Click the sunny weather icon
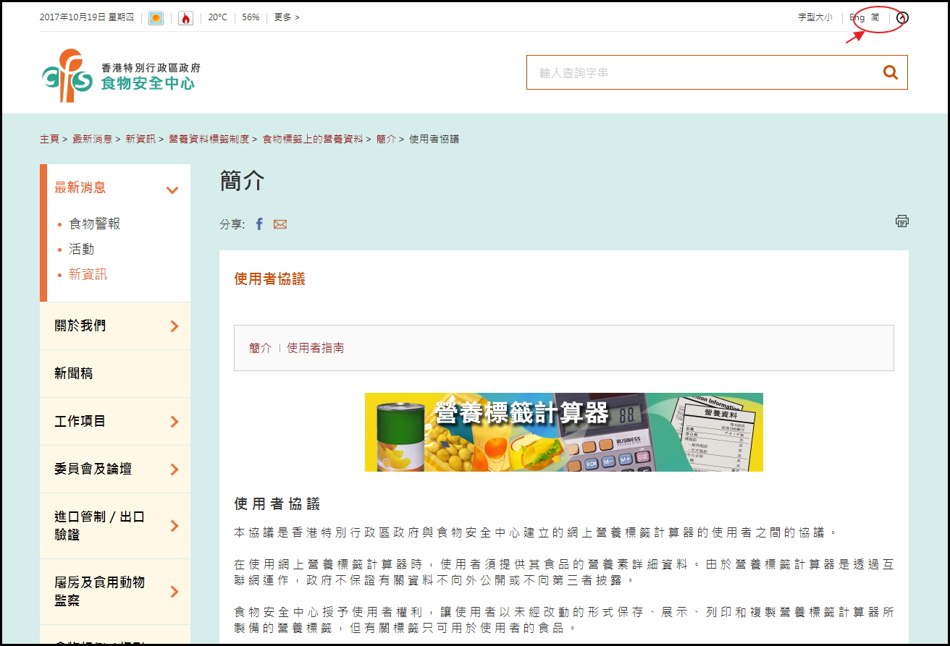The height and width of the screenshot is (646, 950). (156, 18)
